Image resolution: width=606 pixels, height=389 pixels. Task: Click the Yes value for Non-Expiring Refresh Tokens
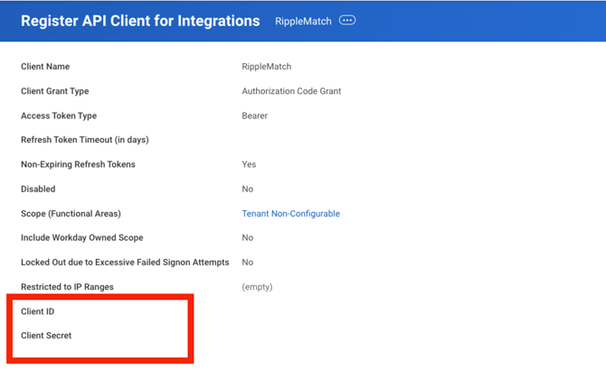249,164
